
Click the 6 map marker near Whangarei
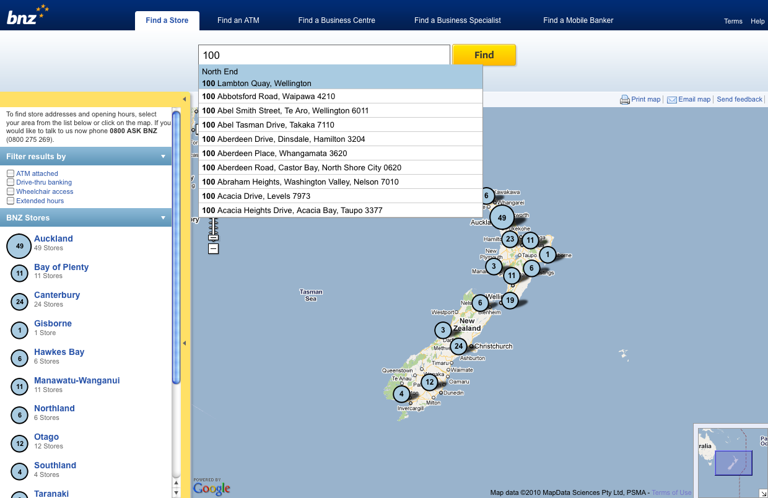pos(487,196)
